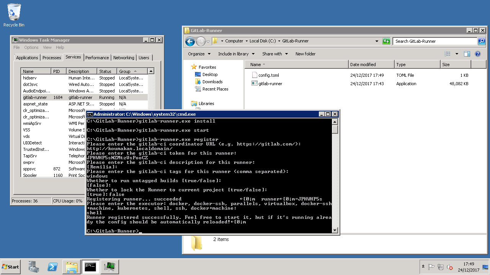This screenshot has width=490, height=275.
Task: Click the Refresh icon in the address bar
Action: click(x=386, y=41)
